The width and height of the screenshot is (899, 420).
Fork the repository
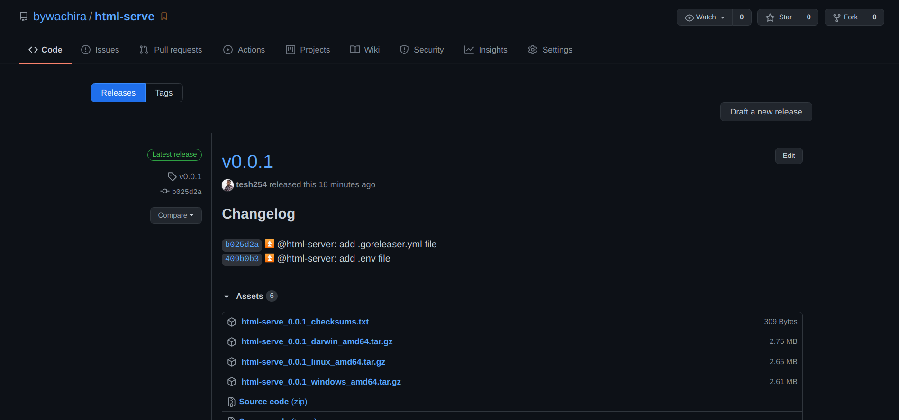point(845,17)
